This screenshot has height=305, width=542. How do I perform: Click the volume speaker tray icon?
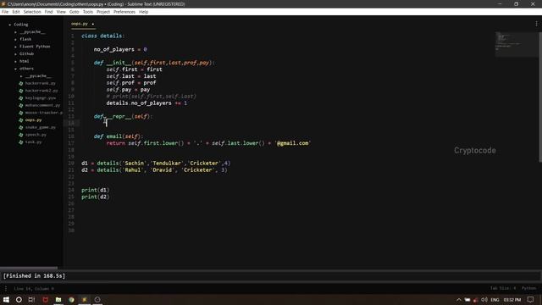484,299
